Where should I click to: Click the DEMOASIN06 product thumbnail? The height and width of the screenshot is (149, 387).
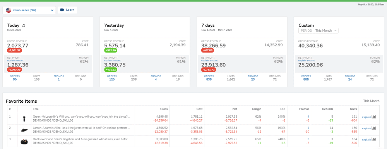tap(24, 119)
